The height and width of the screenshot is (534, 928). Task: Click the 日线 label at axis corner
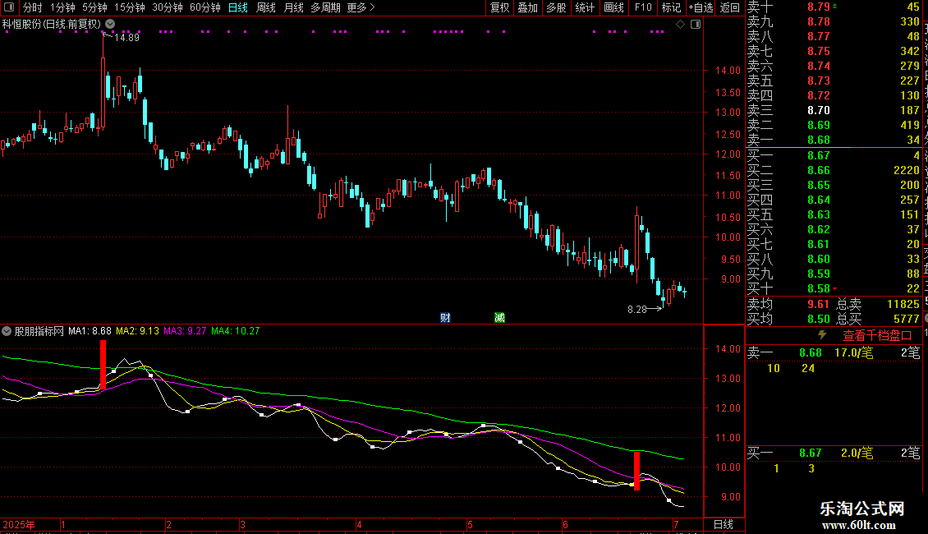pyautogui.click(x=724, y=524)
